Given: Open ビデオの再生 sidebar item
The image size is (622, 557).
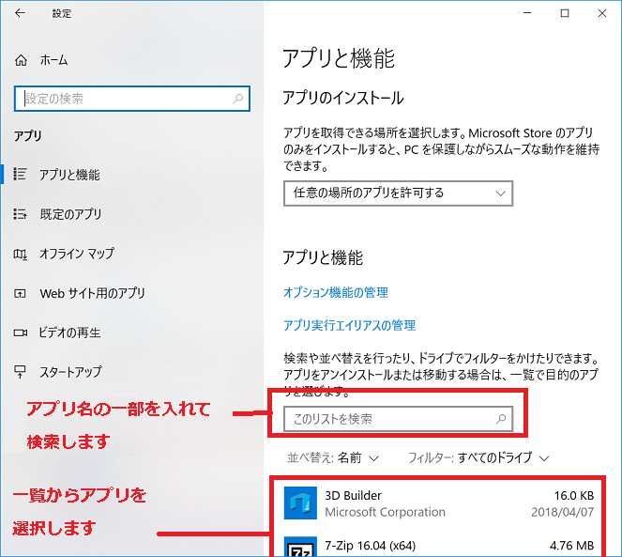Looking at the screenshot, I should coord(131,333).
